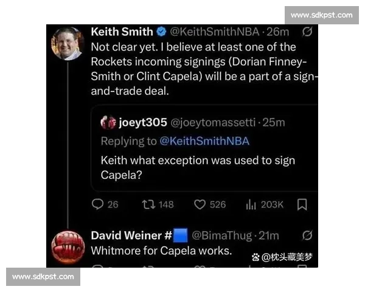View analytics showing 203K views
The image size is (365, 292).
(x=251, y=204)
